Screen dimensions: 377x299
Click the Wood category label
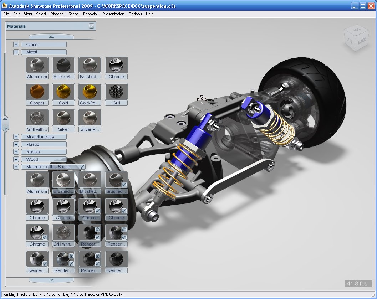click(44, 159)
